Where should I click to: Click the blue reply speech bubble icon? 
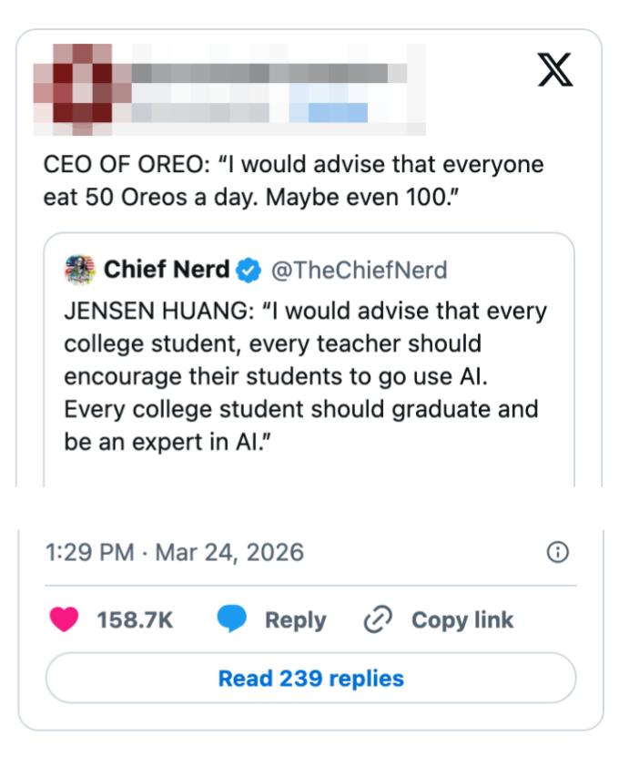click(x=232, y=620)
